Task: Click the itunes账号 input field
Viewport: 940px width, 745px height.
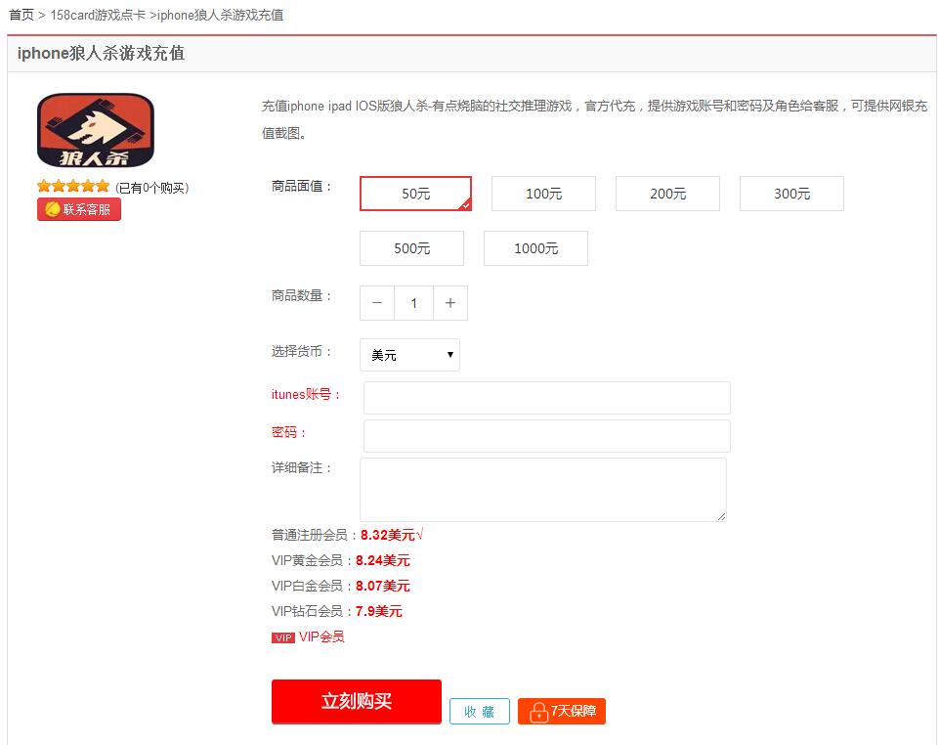Action: pos(547,398)
